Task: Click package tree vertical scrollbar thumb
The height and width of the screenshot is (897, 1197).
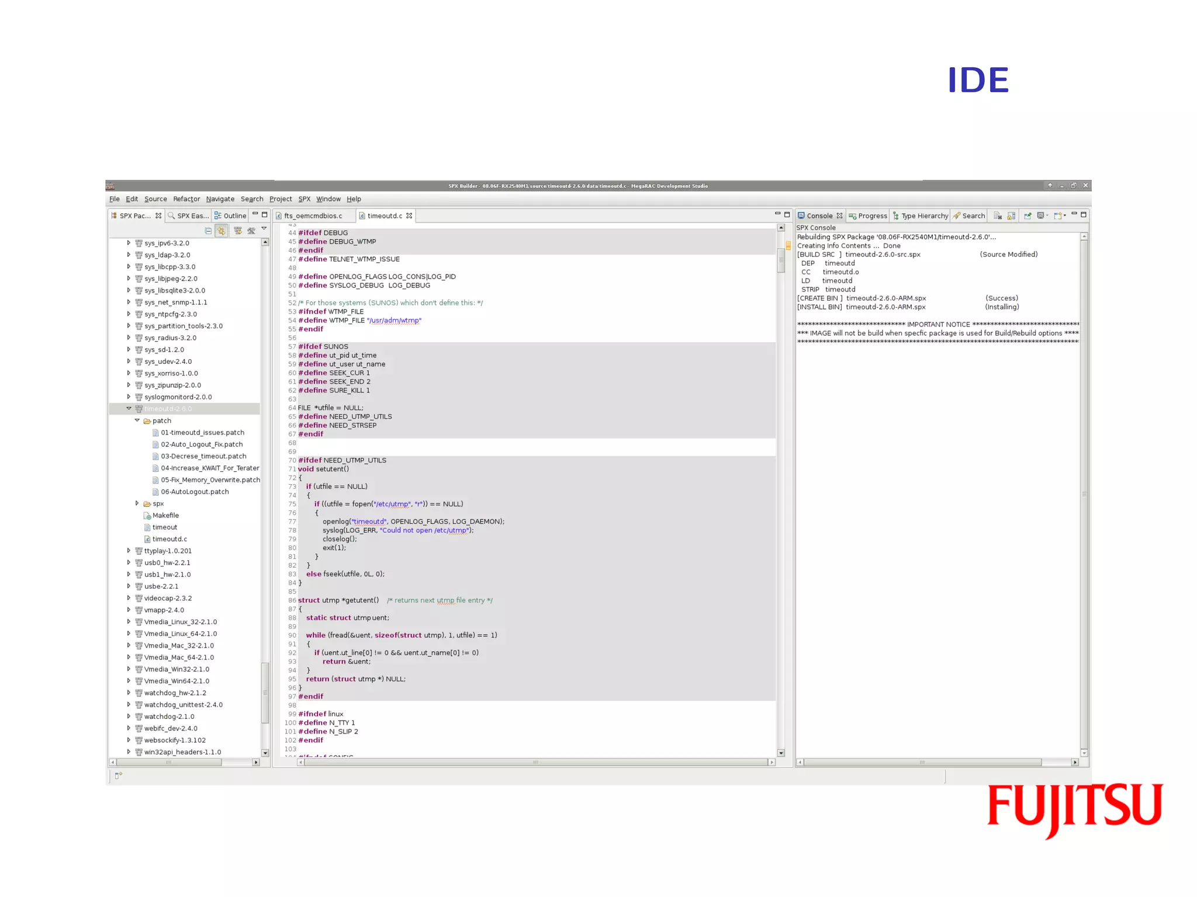Action: (265, 693)
